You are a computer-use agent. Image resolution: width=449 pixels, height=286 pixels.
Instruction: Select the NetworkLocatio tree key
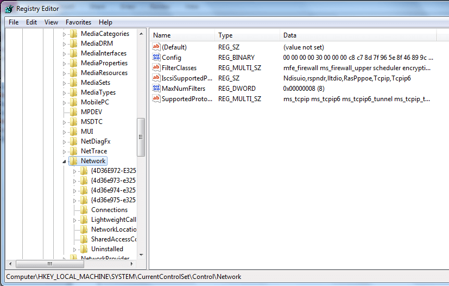(113, 229)
